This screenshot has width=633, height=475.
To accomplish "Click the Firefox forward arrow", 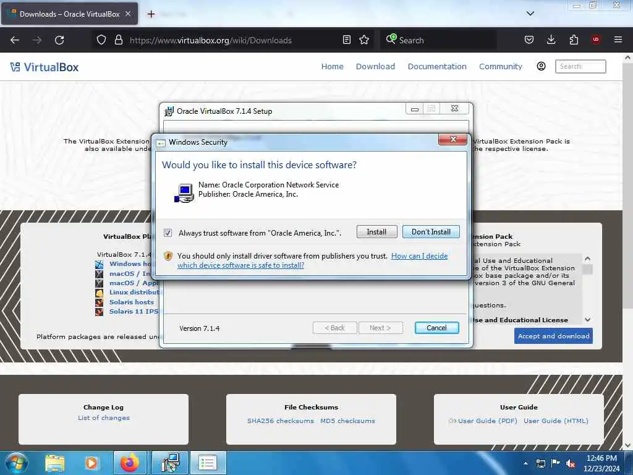I will [37, 40].
